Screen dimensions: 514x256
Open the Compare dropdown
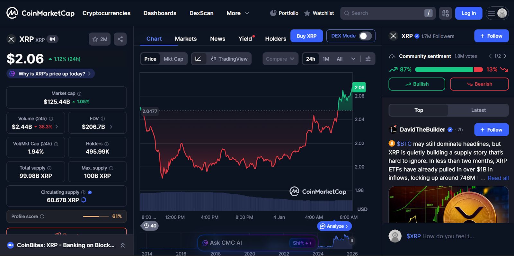(x=280, y=59)
